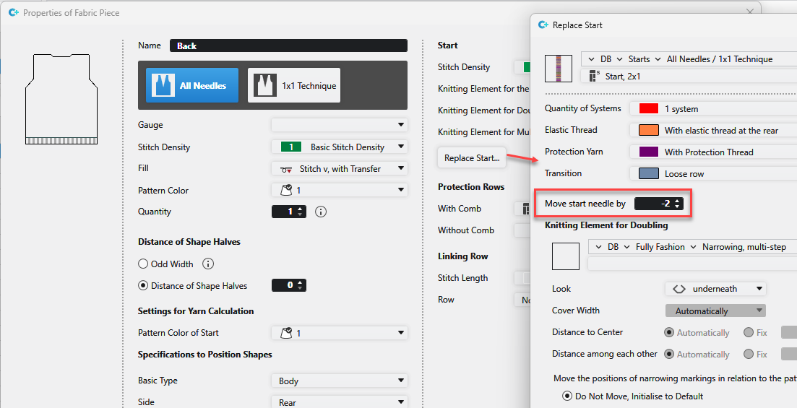Screen dimensions: 797x408
Task: Click the With Comb protection rows icon
Action: [520, 209]
